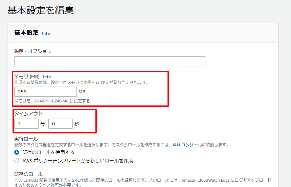Click the 基本設定を編集 page title
This screenshot has height=187, width=291.
click(x=41, y=10)
